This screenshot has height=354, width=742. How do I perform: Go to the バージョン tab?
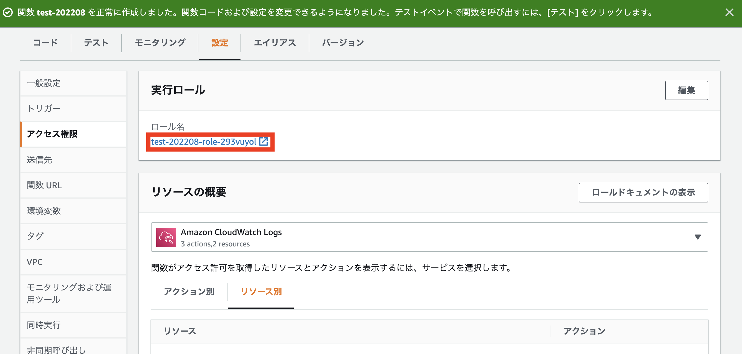343,43
